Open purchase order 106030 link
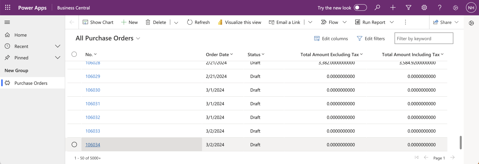The width and height of the screenshot is (479, 164). (93, 90)
